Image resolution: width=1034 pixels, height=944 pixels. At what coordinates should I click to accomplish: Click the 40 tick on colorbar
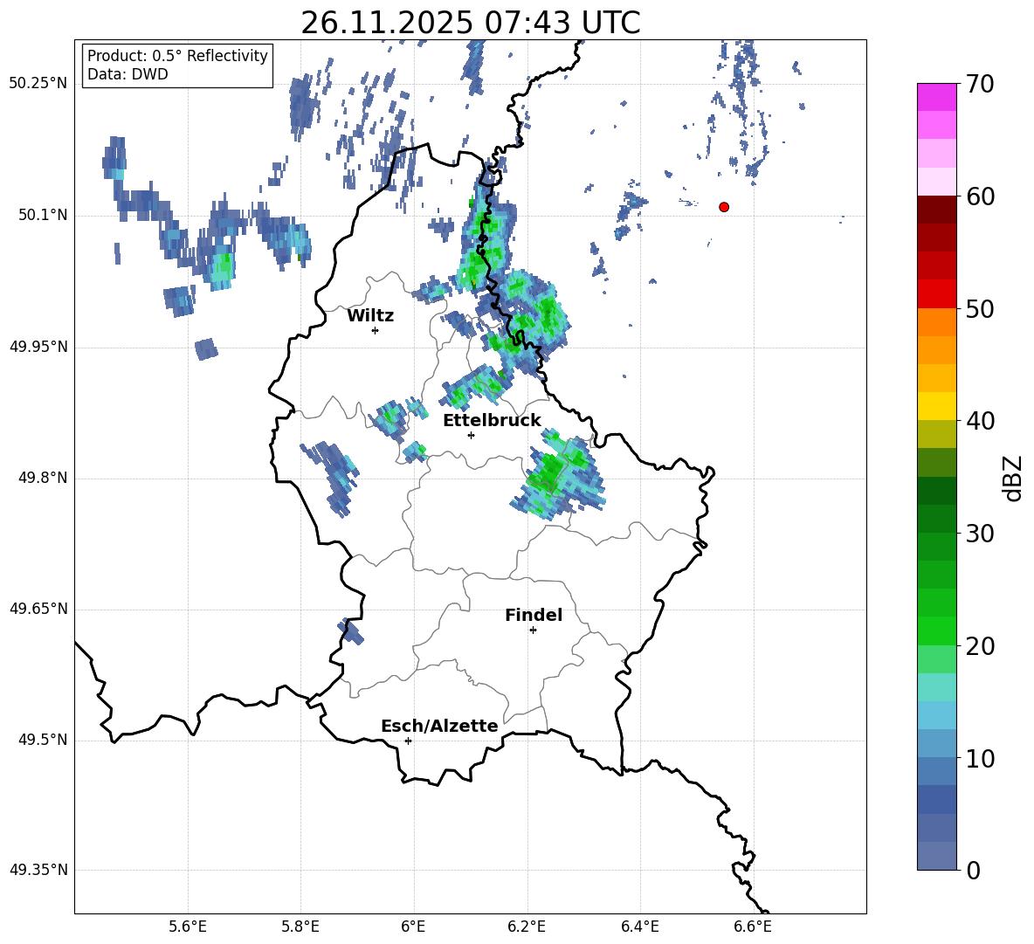click(x=980, y=421)
